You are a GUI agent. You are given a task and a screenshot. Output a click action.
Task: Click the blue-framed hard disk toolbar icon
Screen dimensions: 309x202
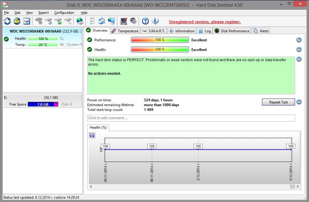(27, 21)
